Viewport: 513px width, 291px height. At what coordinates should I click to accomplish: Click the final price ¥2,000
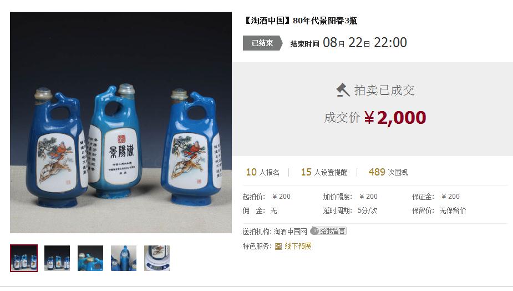pyautogui.click(x=395, y=117)
